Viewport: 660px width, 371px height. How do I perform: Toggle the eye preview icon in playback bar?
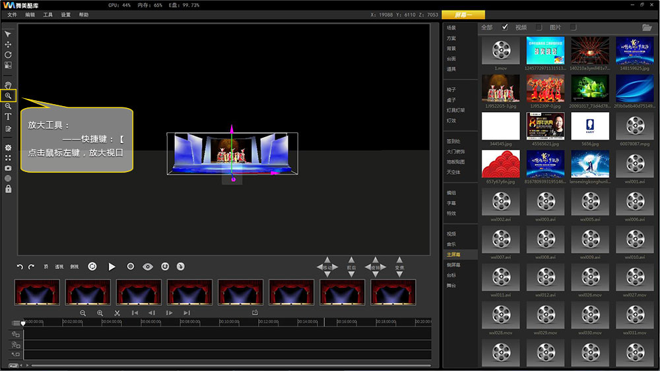click(x=148, y=266)
